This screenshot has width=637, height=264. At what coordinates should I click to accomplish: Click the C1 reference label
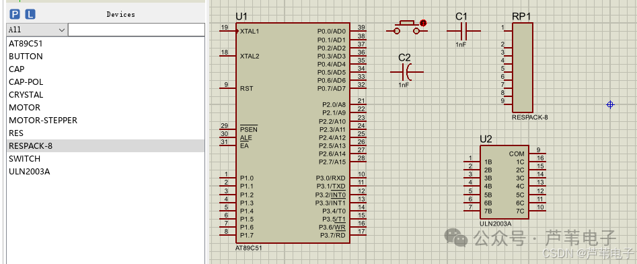tap(461, 16)
